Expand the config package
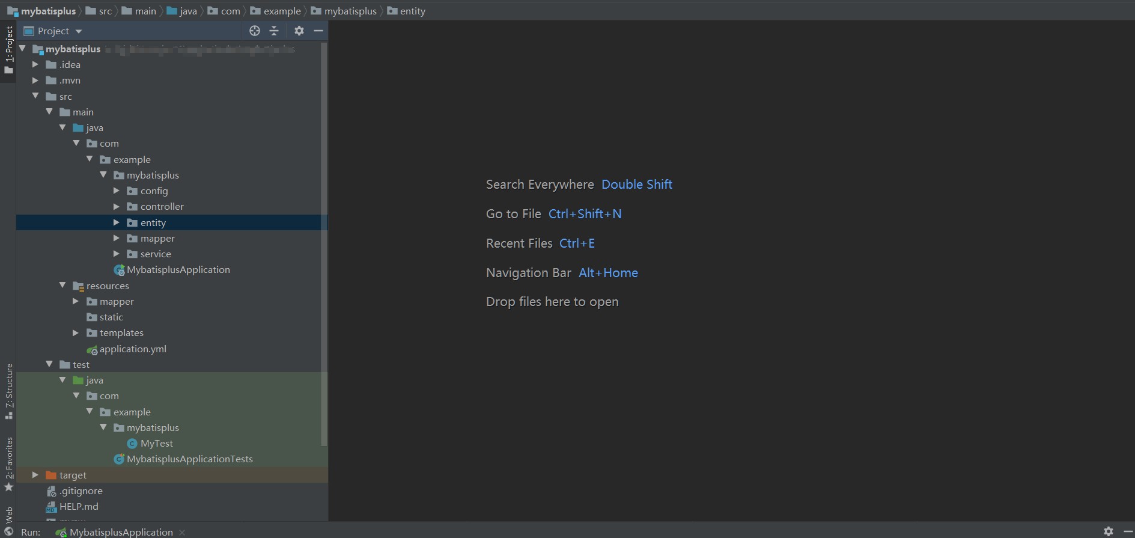The image size is (1135, 538). click(117, 191)
